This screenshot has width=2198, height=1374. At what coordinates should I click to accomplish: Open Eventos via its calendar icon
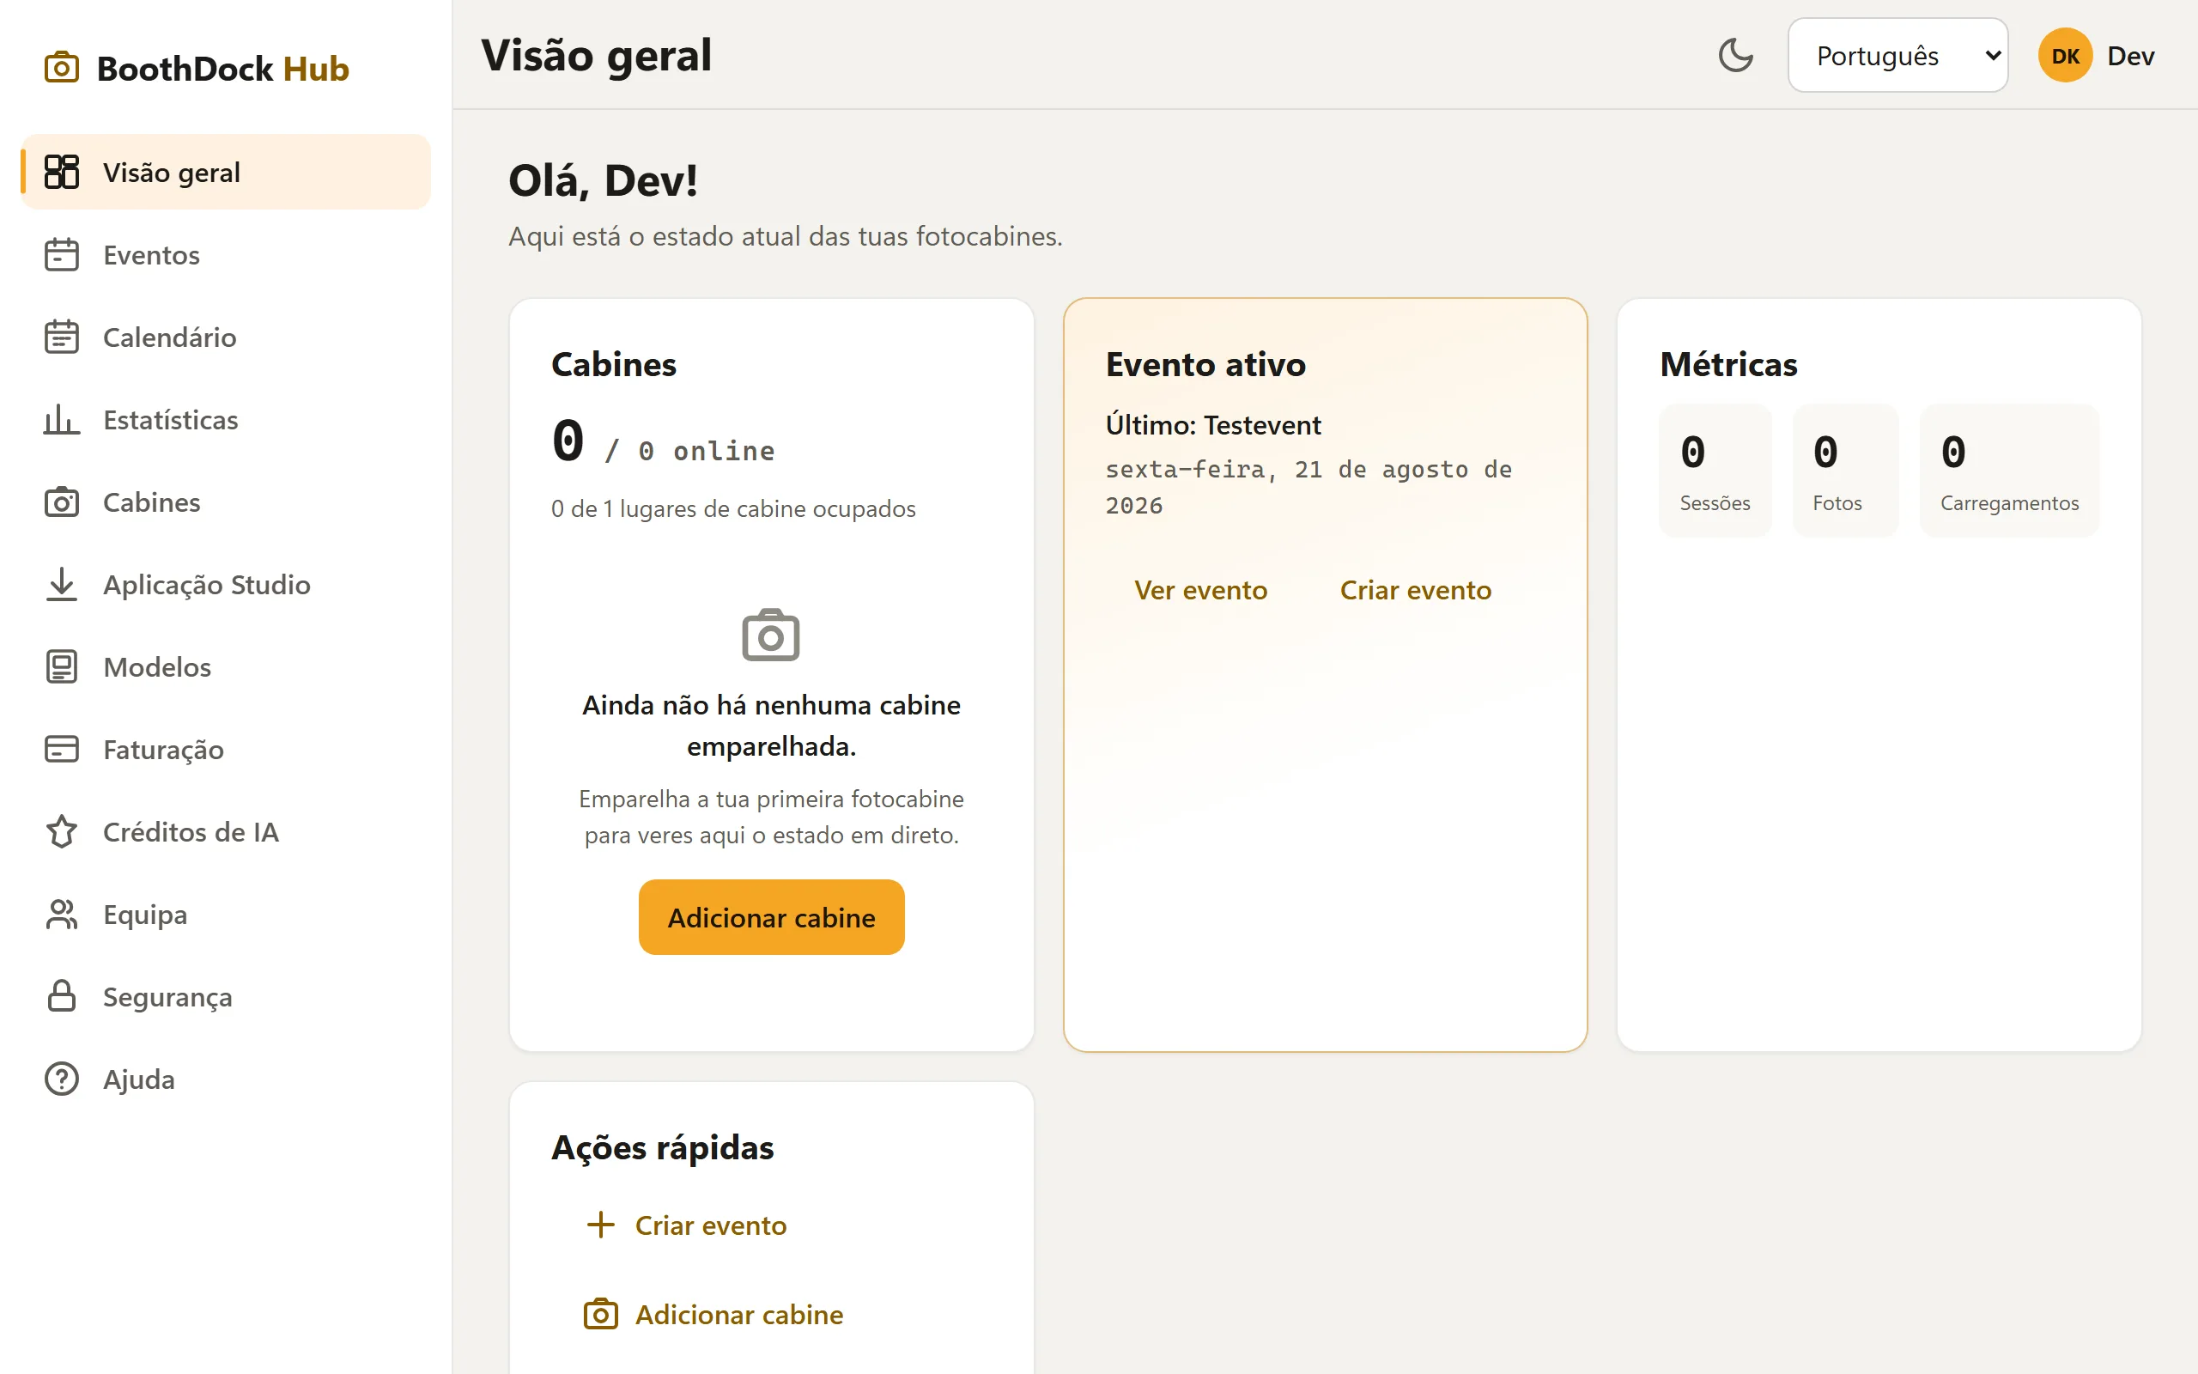click(62, 254)
